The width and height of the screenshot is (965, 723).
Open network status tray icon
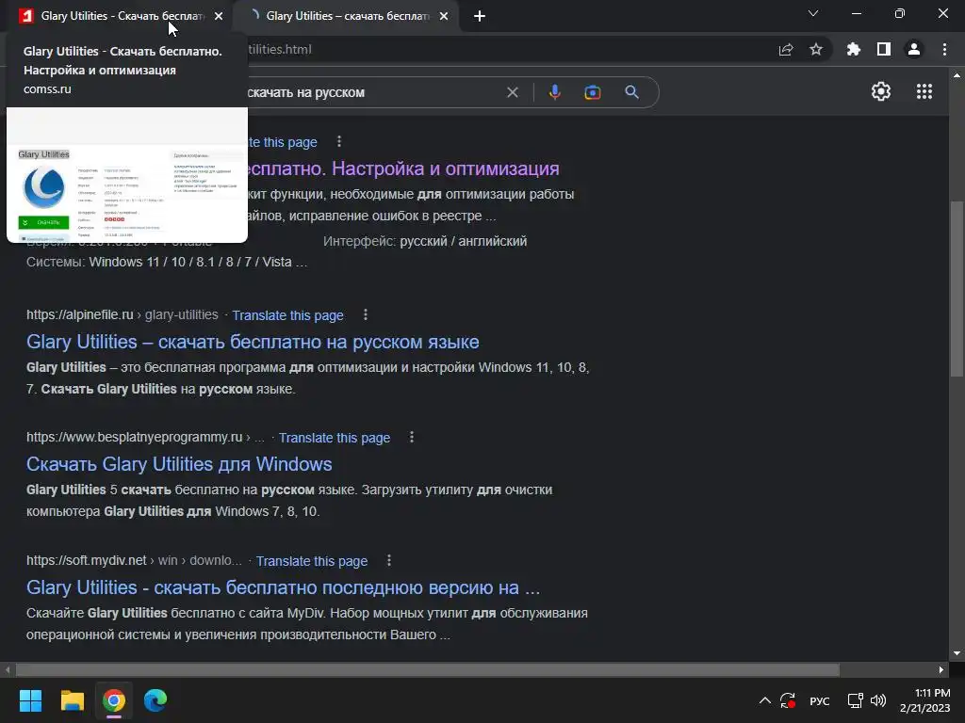[855, 700]
